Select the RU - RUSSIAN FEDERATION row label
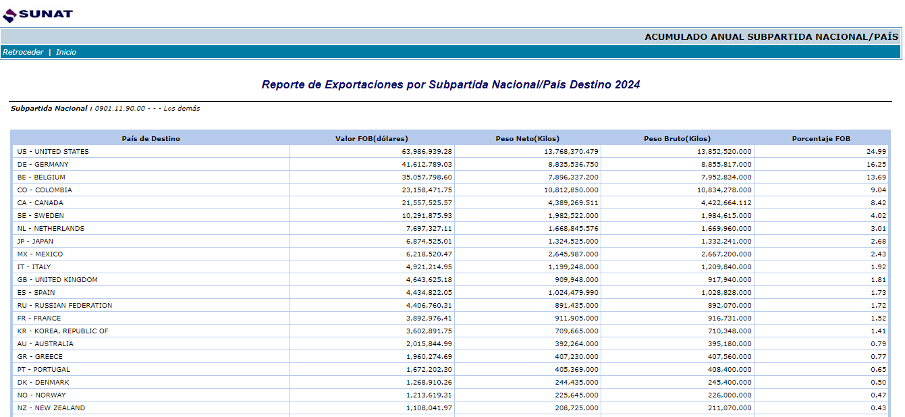 [x=65, y=306]
